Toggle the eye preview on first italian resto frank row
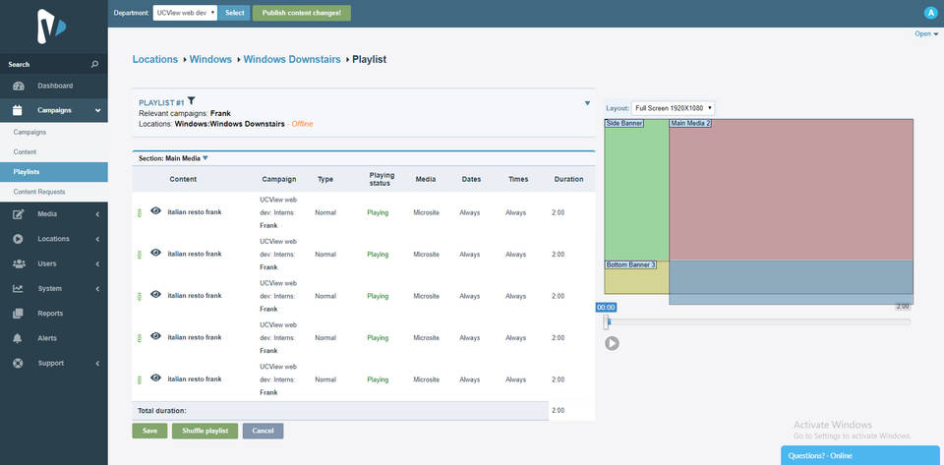Screen dimensions: 944x465 (155, 210)
